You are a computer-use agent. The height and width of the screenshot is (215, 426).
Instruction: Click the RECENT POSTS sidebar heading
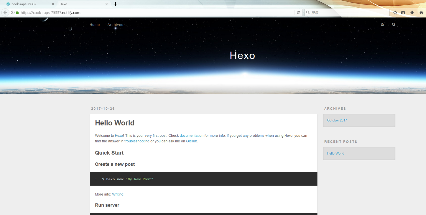[x=341, y=142]
